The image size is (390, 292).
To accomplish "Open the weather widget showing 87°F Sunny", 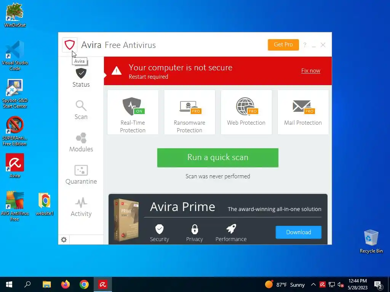I will point(285,284).
